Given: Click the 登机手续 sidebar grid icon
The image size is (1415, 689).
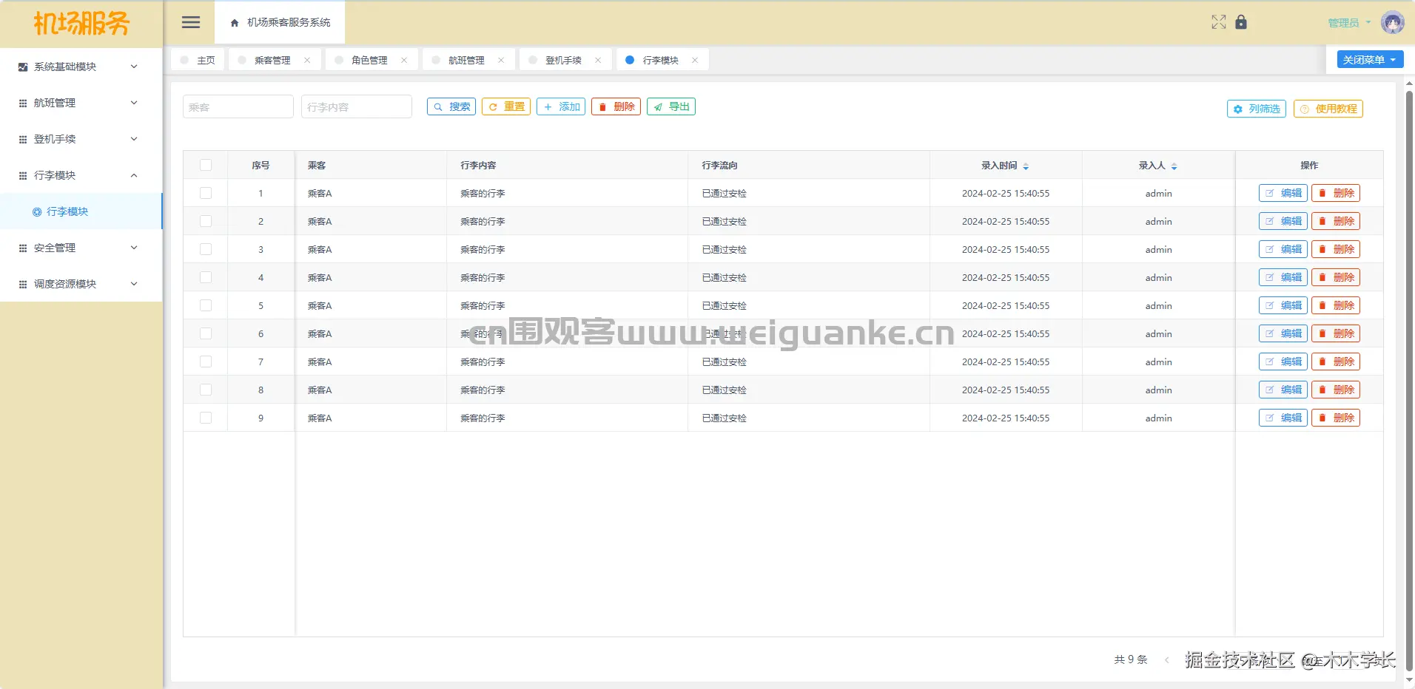Looking at the screenshot, I should [23, 139].
